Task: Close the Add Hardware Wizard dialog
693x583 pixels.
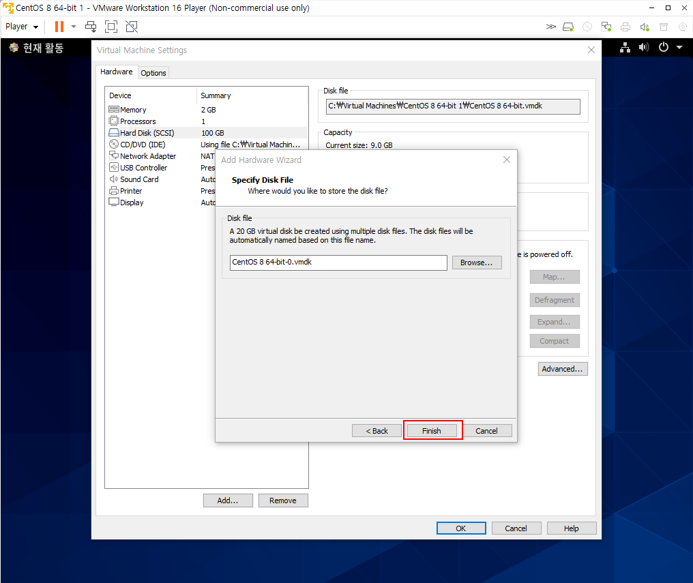Action: [507, 160]
